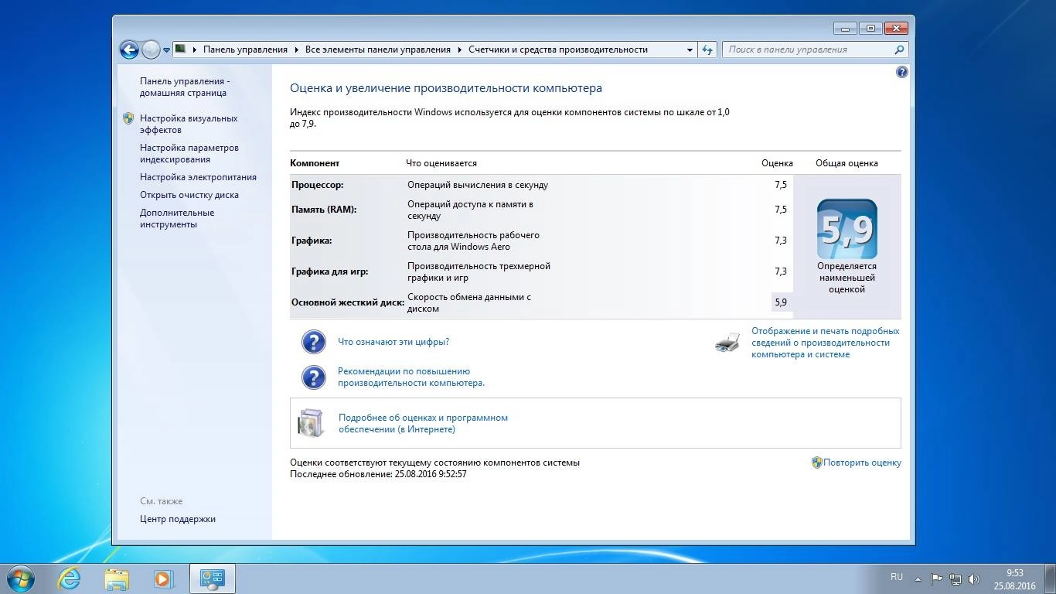Click the hard disk score '5,9' cell

(781, 302)
